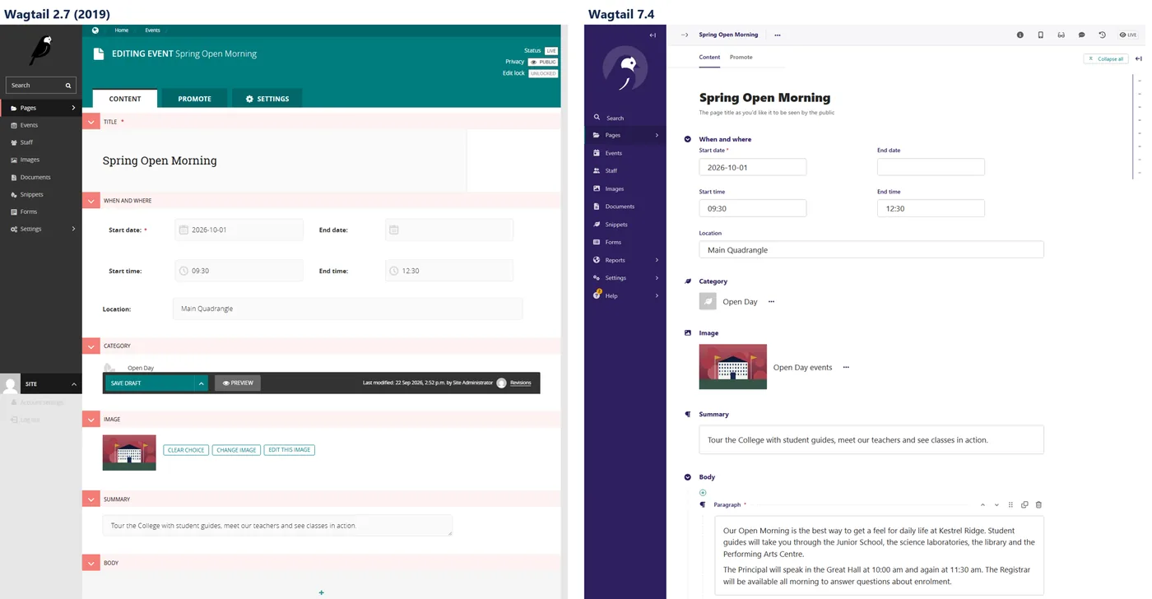Screen dimensions: 1152x599
Task: Open Snippets in the Wagtail 7.4 sidebar
Action: [x=625, y=225]
